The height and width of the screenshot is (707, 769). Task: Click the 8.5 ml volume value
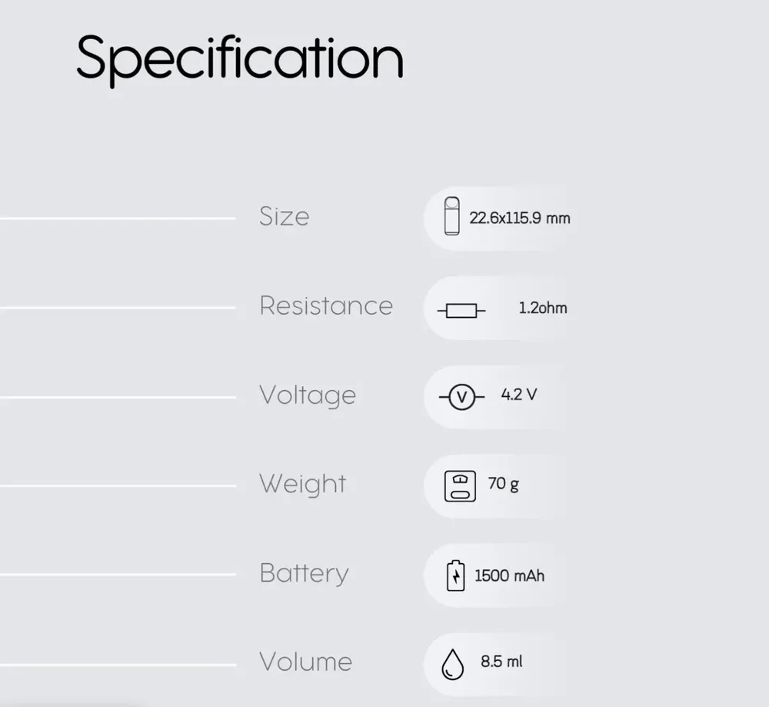[x=501, y=662]
